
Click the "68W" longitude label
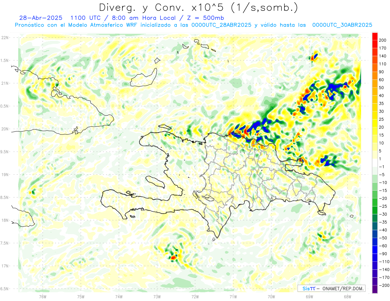click(x=347, y=296)
